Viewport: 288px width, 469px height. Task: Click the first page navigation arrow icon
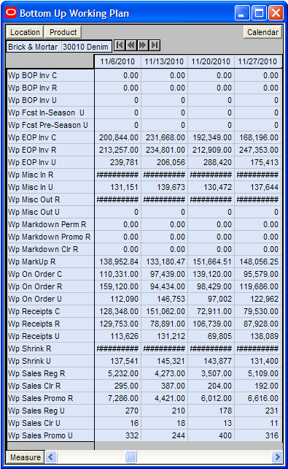pos(120,45)
